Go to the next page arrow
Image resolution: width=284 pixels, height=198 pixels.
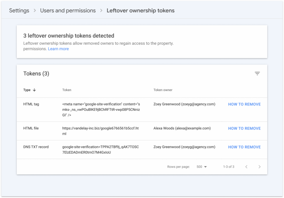click(x=259, y=167)
